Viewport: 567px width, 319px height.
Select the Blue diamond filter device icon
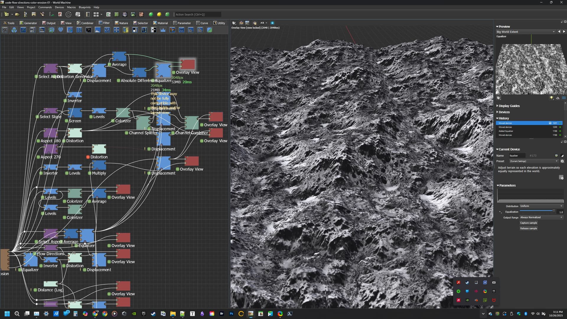pos(61,30)
